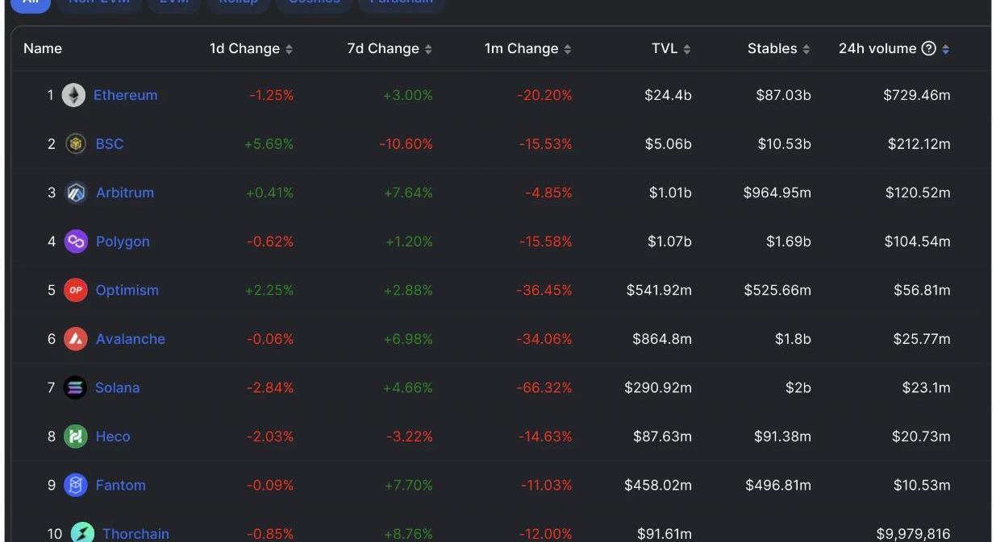This screenshot has width=996, height=542.
Task: Sort table by 1m Change arrows
Action: point(568,49)
